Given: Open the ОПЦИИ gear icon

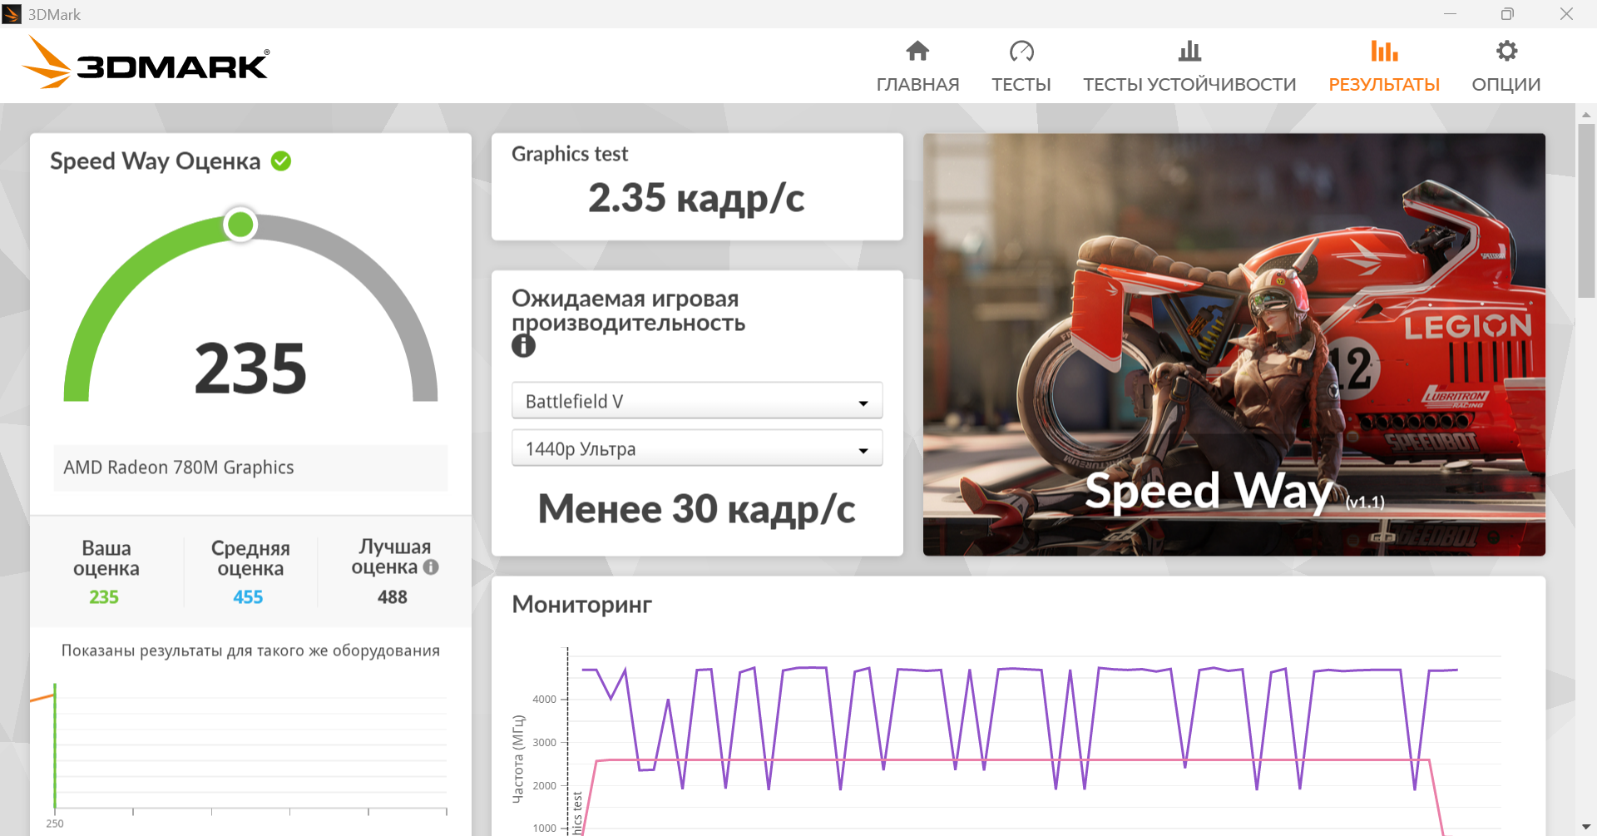Looking at the screenshot, I should coord(1506,52).
